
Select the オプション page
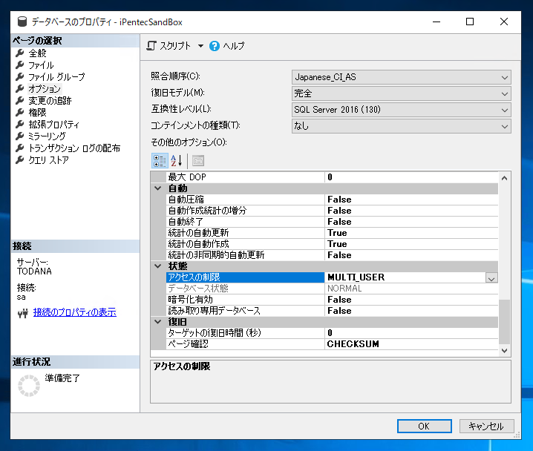point(45,88)
